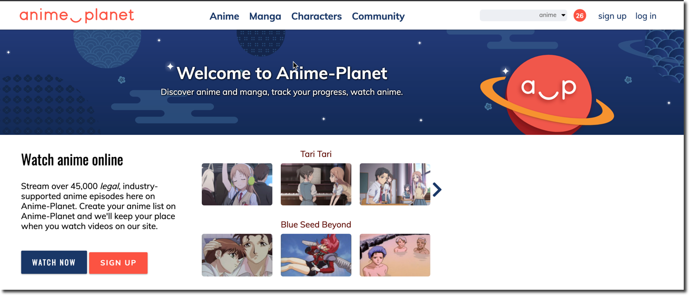Follow the log in link
689x295 pixels.
646,16
